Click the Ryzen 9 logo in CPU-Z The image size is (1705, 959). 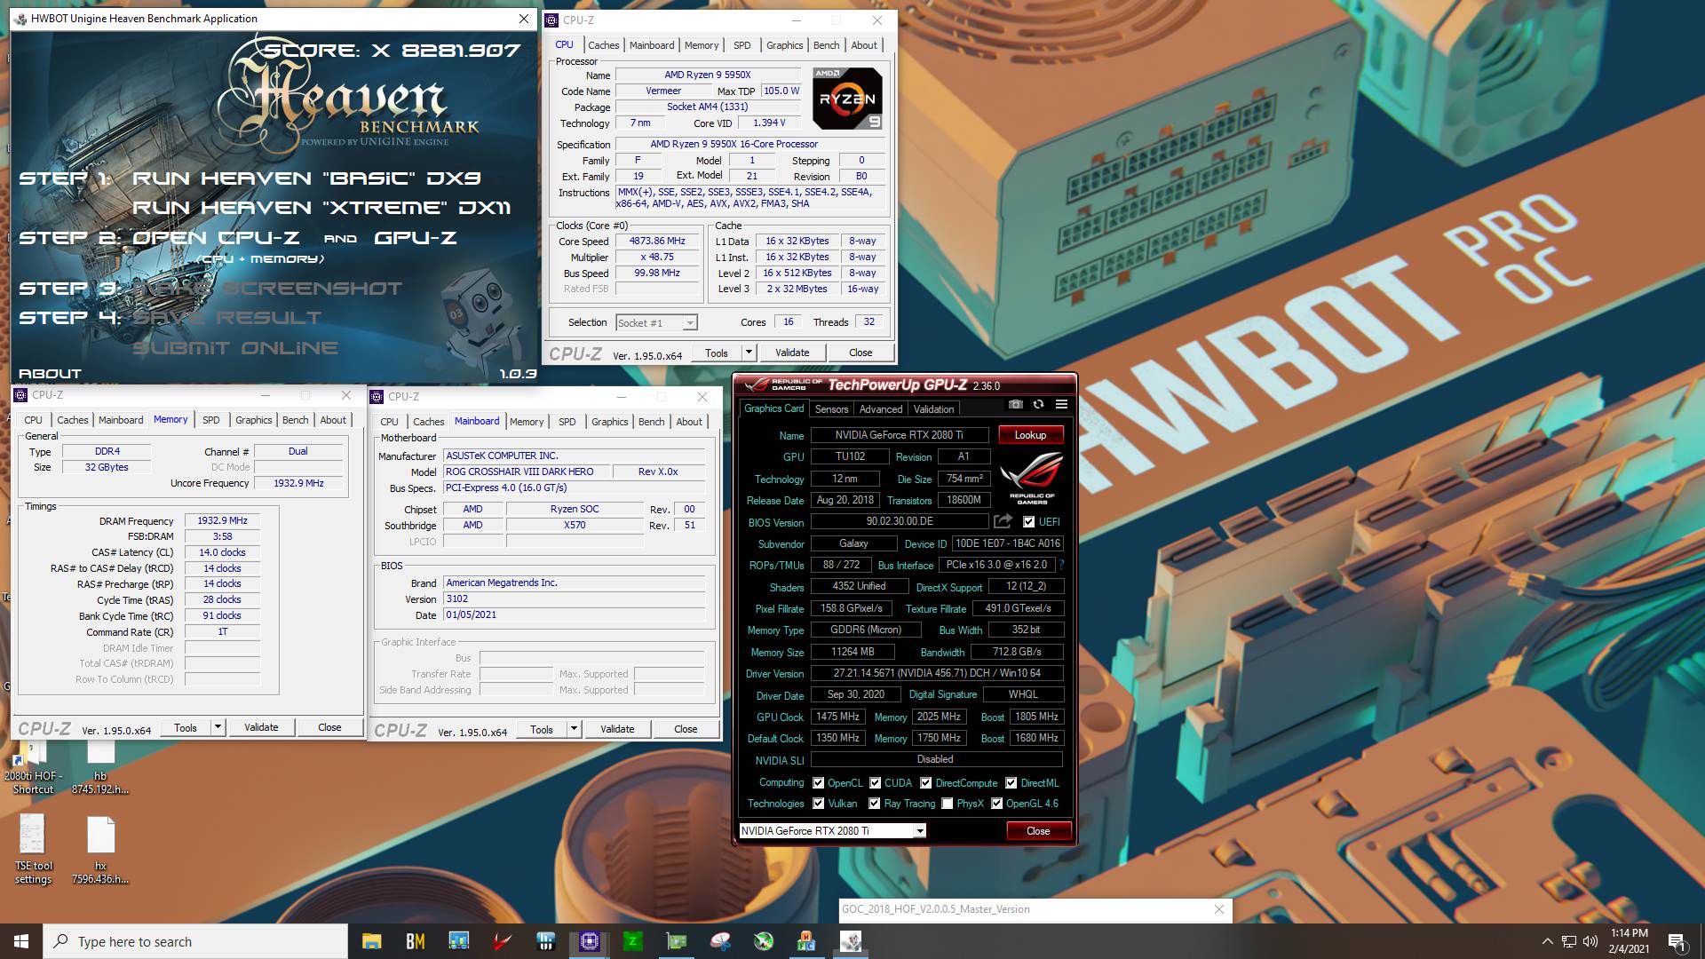click(847, 99)
